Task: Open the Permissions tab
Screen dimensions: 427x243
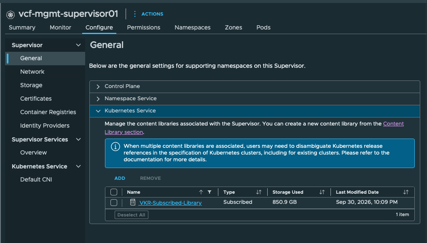Action: coord(143,27)
